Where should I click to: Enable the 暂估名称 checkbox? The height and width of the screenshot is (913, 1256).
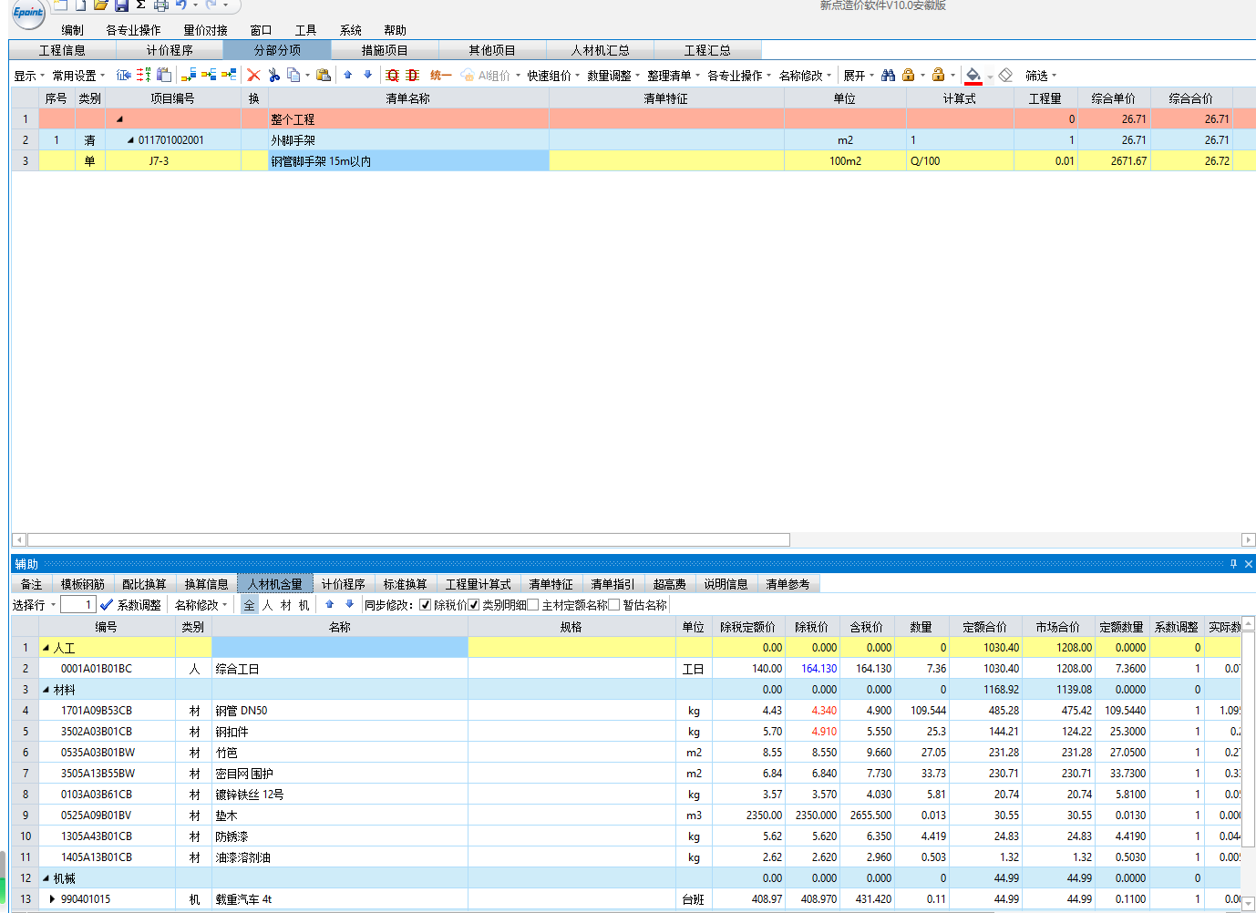coord(614,605)
